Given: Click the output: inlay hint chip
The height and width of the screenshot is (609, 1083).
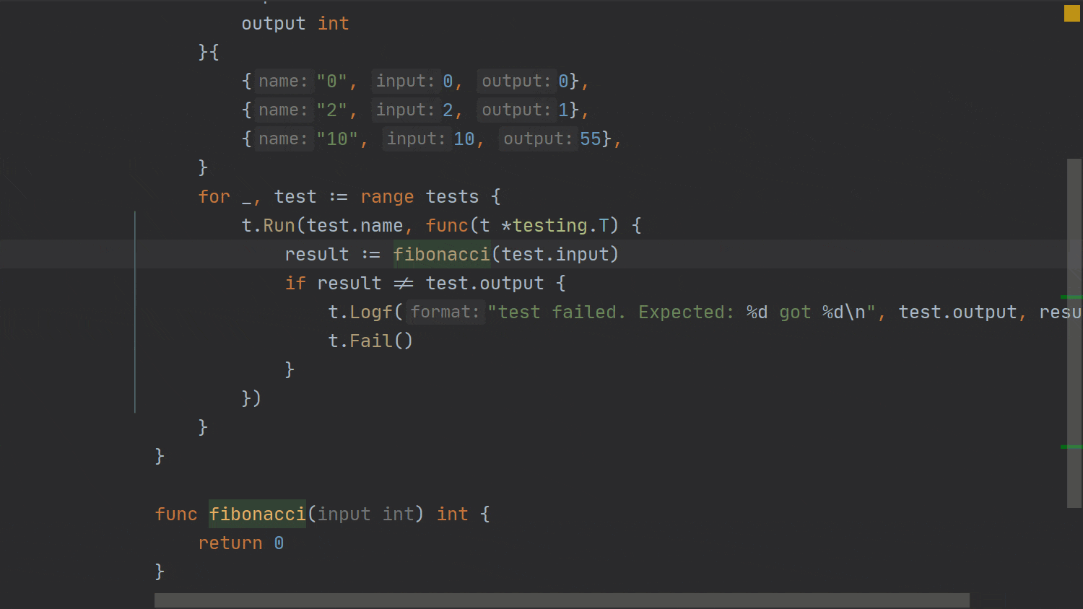Looking at the screenshot, I should 516,81.
